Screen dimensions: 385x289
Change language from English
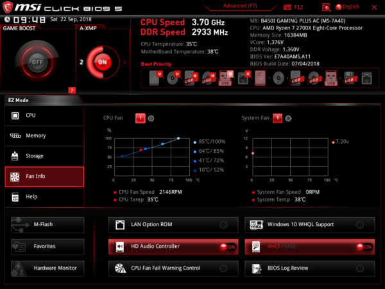pos(351,7)
